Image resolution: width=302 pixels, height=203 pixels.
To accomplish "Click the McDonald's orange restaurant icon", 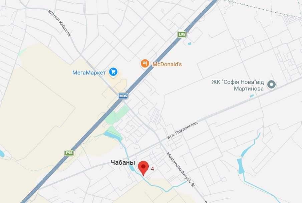I will 144,64.
